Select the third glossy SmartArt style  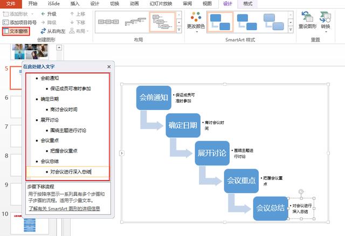(273, 22)
